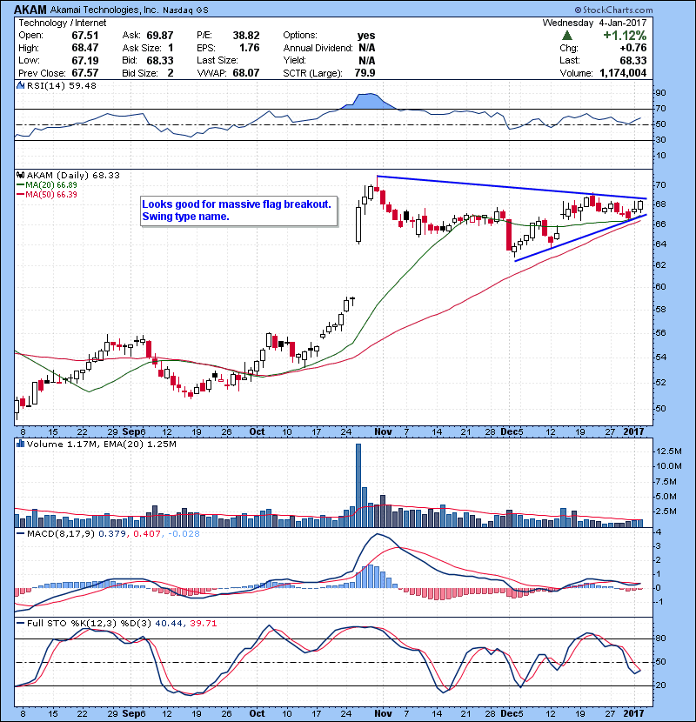Click the MACD(8,17,9) indicator label
The width and height of the screenshot is (696, 722).
61,534
